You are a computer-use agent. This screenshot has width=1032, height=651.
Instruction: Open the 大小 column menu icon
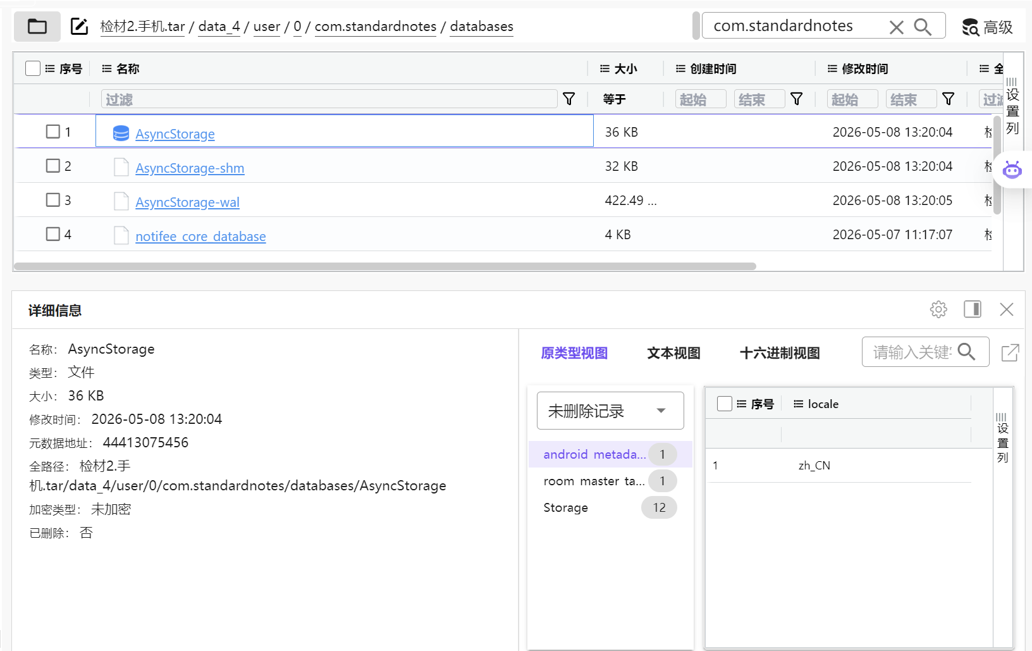click(x=605, y=68)
